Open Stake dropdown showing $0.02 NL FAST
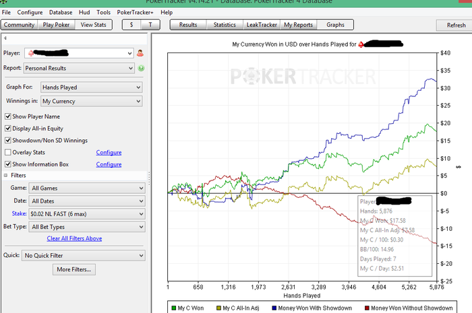The width and height of the screenshot is (472, 313). click(87, 214)
